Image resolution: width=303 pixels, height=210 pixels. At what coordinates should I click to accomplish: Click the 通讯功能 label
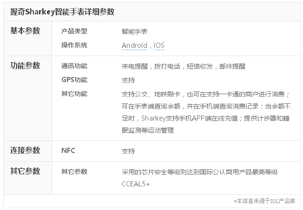click(x=74, y=66)
